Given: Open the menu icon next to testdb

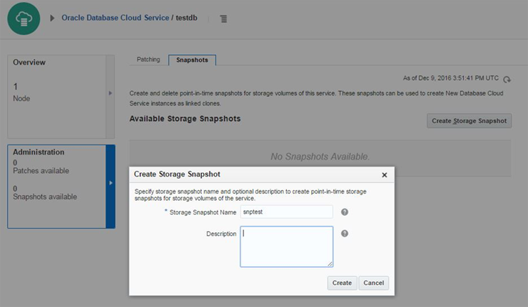Looking at the screenshot, I should 223,19.
